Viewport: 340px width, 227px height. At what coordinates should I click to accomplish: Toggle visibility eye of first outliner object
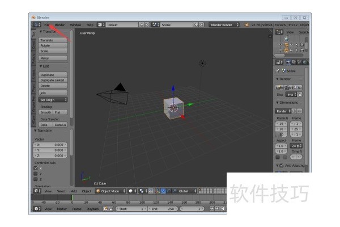click(291, 44)
